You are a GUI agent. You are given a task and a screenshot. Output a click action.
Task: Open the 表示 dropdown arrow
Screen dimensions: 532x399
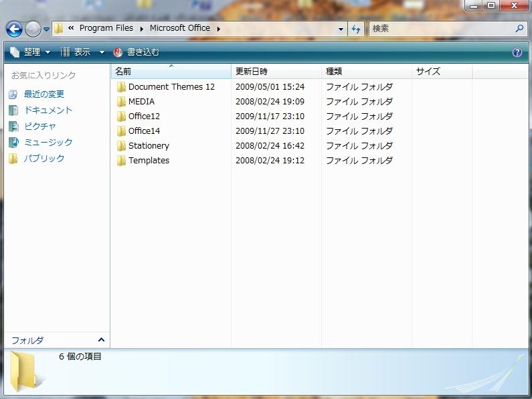(x=102, y=52)
